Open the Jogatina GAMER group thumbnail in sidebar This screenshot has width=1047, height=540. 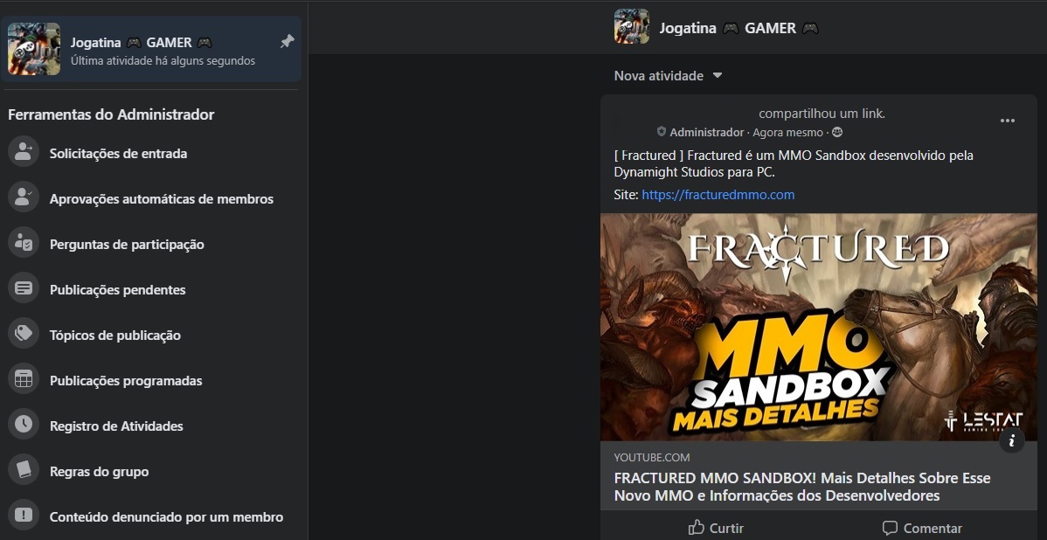[x=34, y=49]
